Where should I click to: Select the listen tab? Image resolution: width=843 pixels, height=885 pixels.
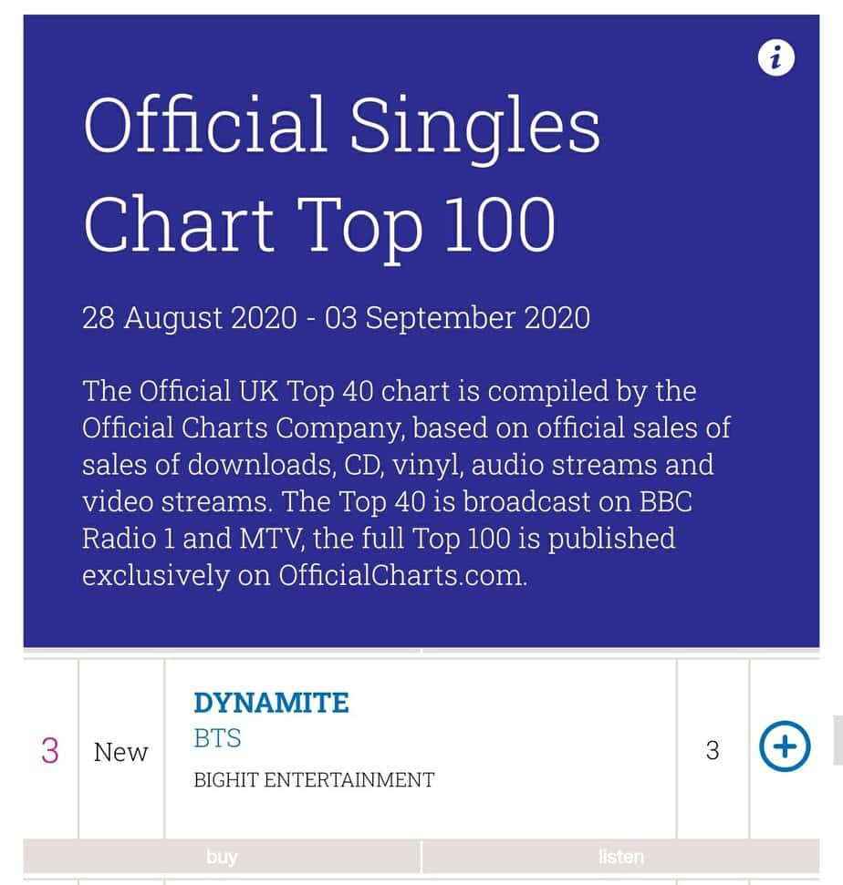pyautogui.click(x=620, y=857)
